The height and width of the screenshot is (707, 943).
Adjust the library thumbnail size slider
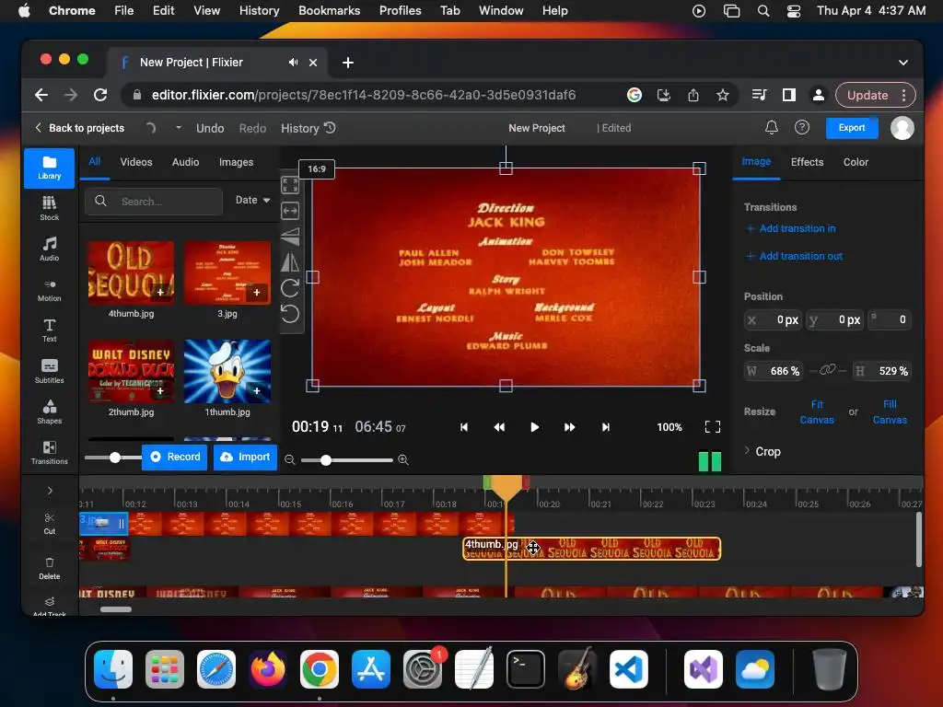click(115, 458)
